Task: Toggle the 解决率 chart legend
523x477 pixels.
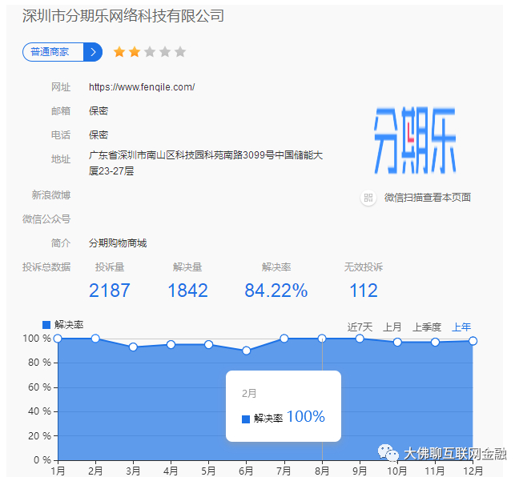Action: pos(63,325)
